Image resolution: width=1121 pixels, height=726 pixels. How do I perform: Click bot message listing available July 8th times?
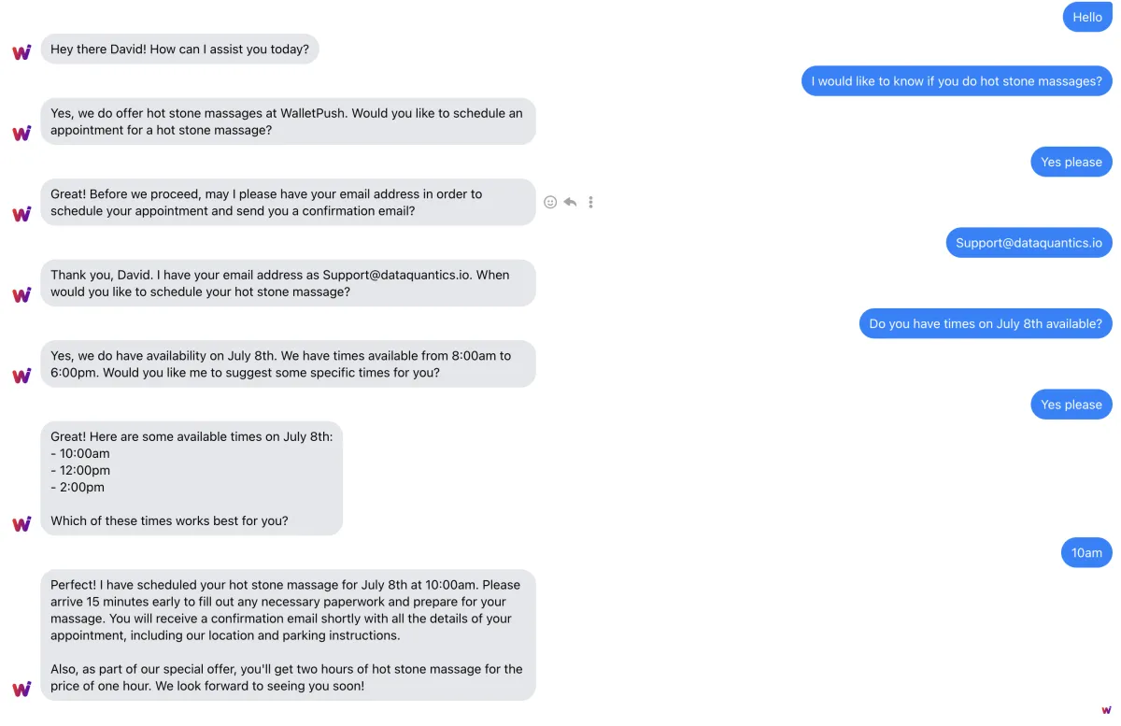point(192,478)
